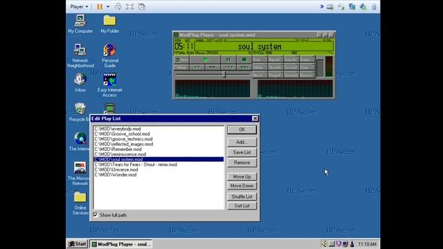Viewport: 443px width, 249px height.
Task: Select C:\MOD\everybody.mod in the playlist
Action: 159,129
